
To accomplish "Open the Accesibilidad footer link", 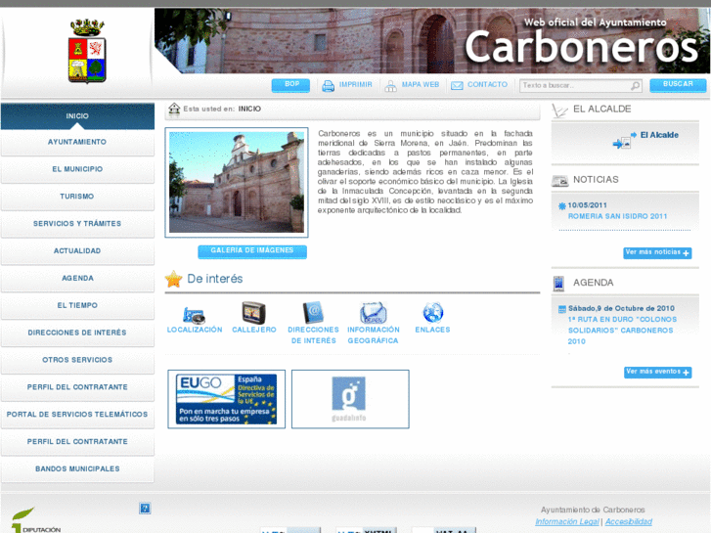I will (x=629, y=521).
